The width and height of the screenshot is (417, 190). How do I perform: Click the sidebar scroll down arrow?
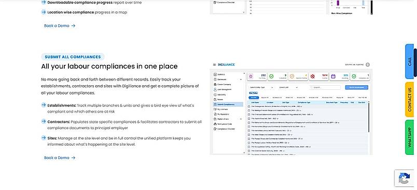244,153
